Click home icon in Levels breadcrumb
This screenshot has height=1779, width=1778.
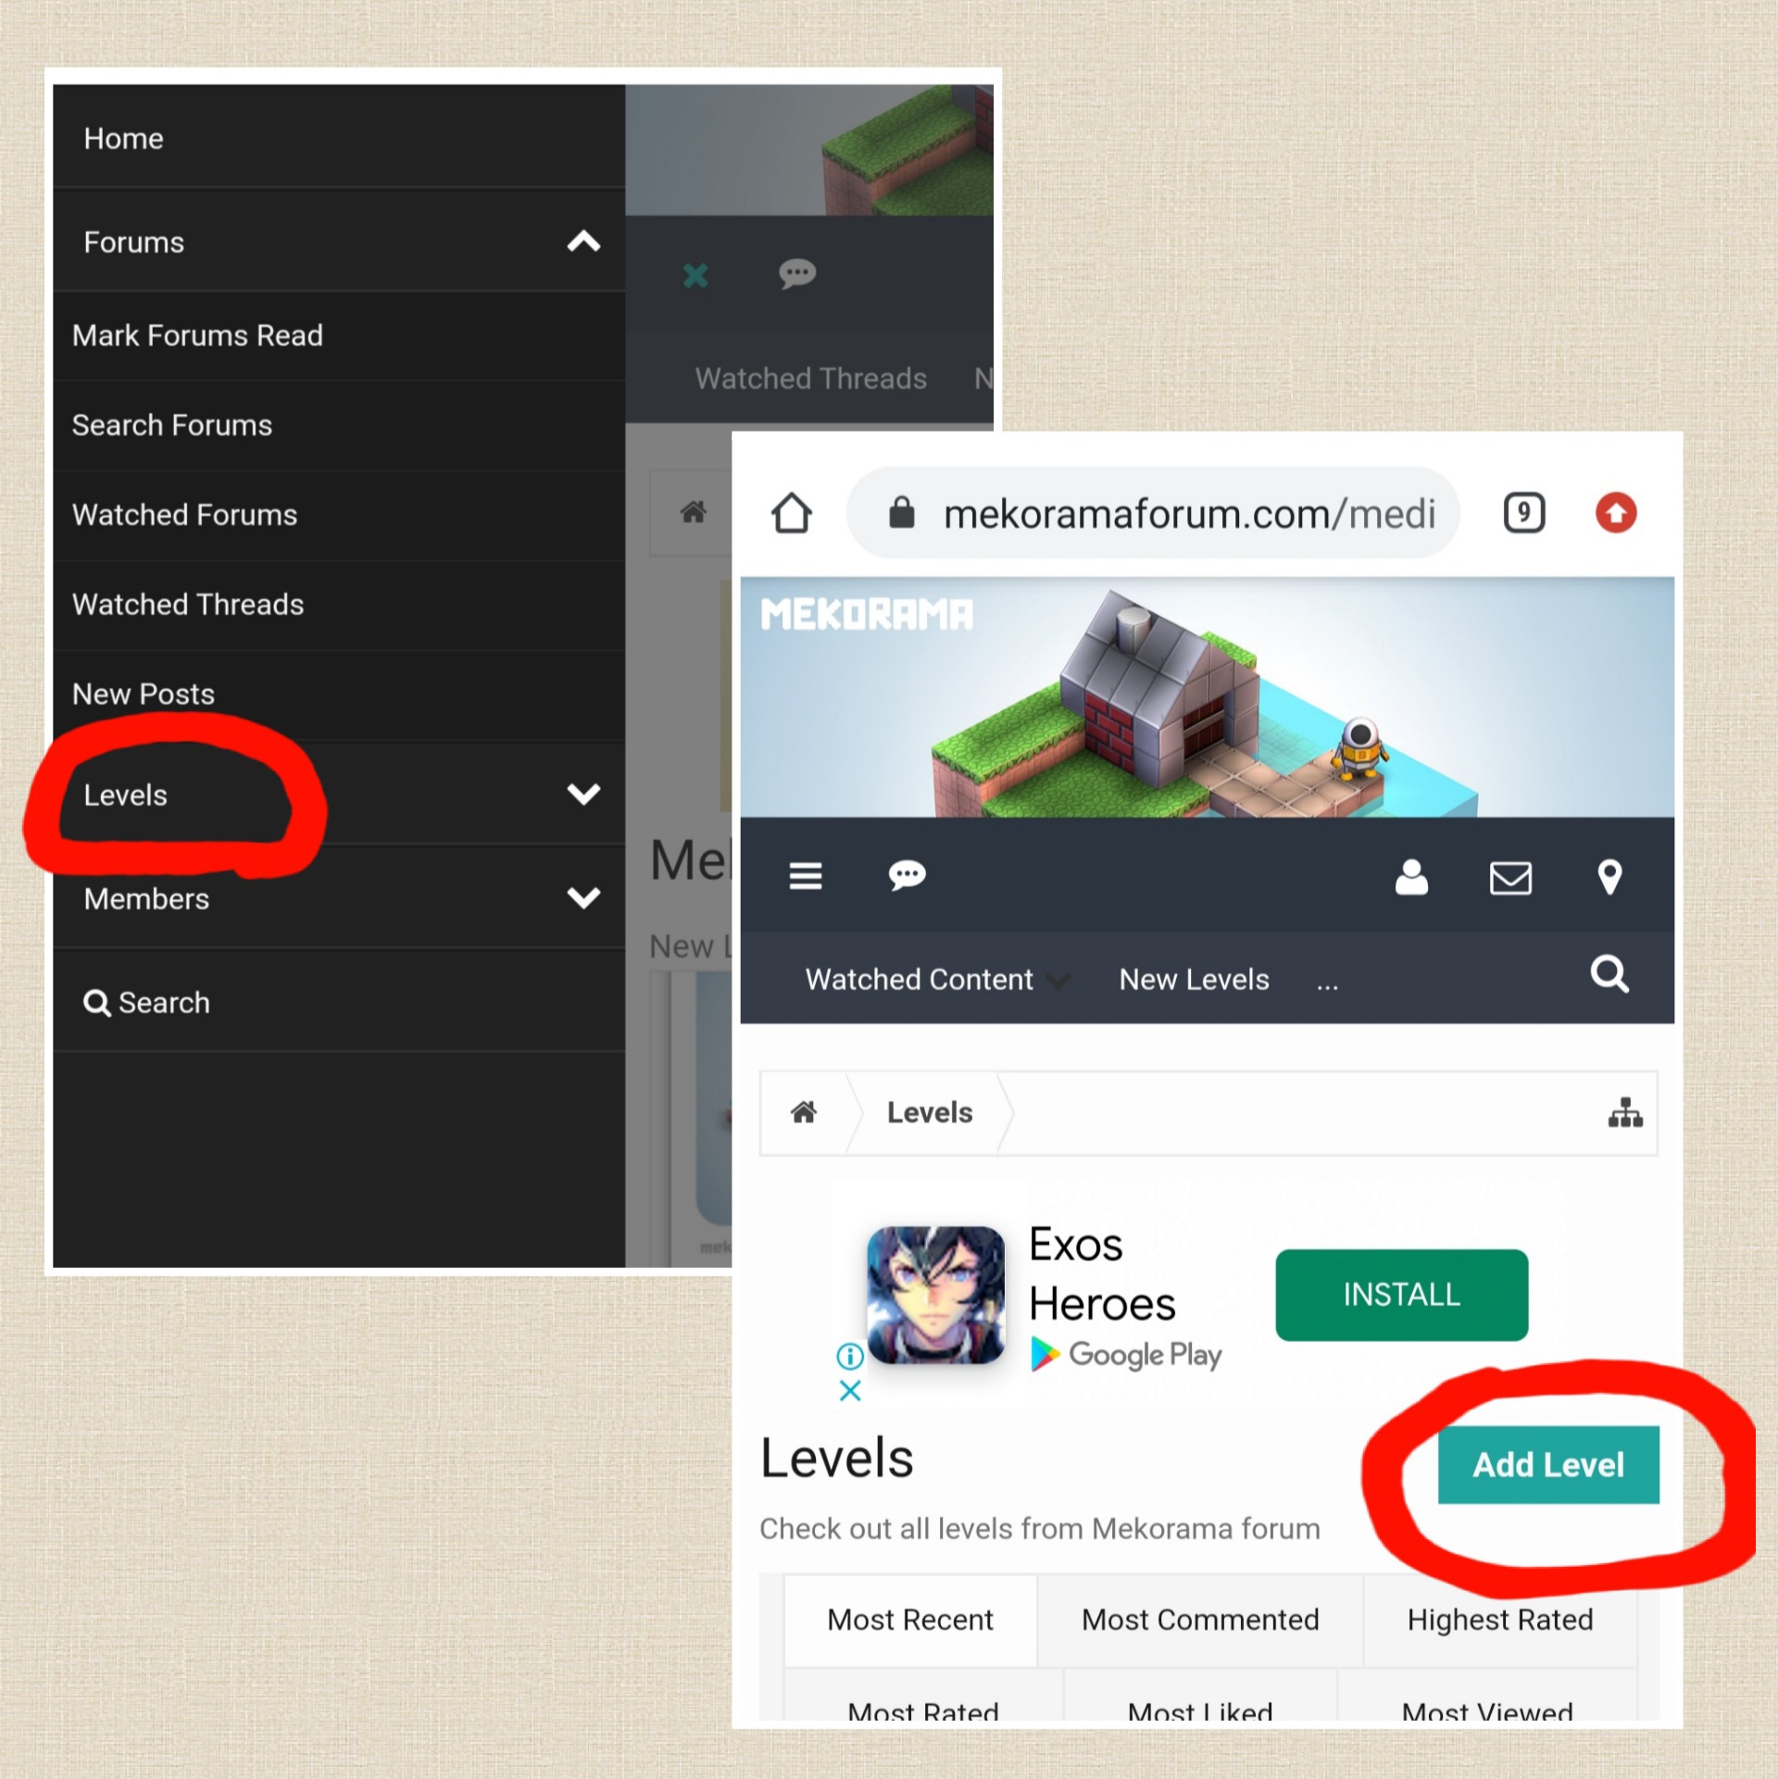(x=803, y=1112)
